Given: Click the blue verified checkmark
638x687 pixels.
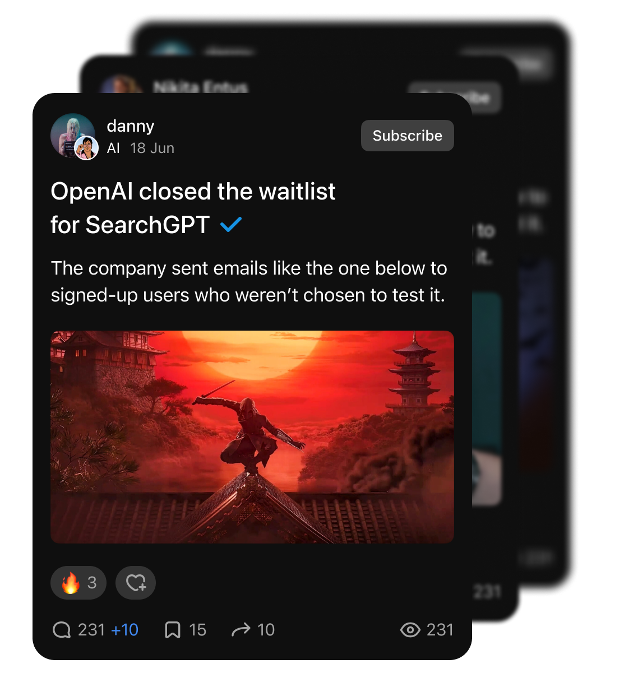Looking at the screenshot, I should (231, 225).
